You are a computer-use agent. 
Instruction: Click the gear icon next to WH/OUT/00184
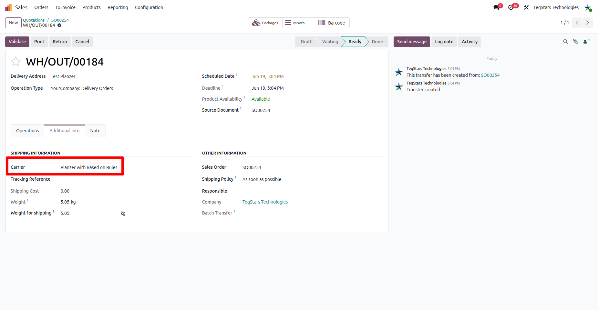59,25
